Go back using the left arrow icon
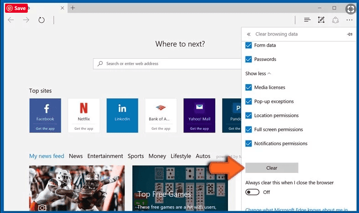359x213 pixels. click(11, 20)
